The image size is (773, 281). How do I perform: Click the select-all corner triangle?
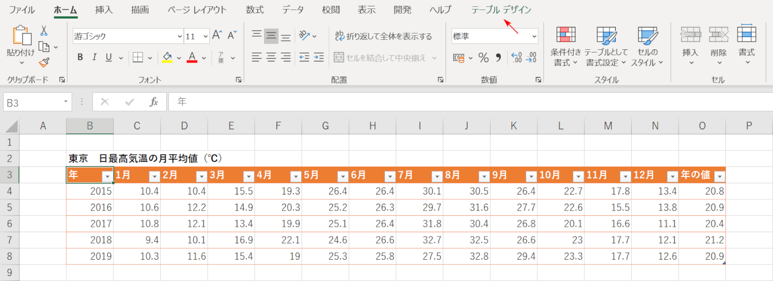(x=11, y=126)
